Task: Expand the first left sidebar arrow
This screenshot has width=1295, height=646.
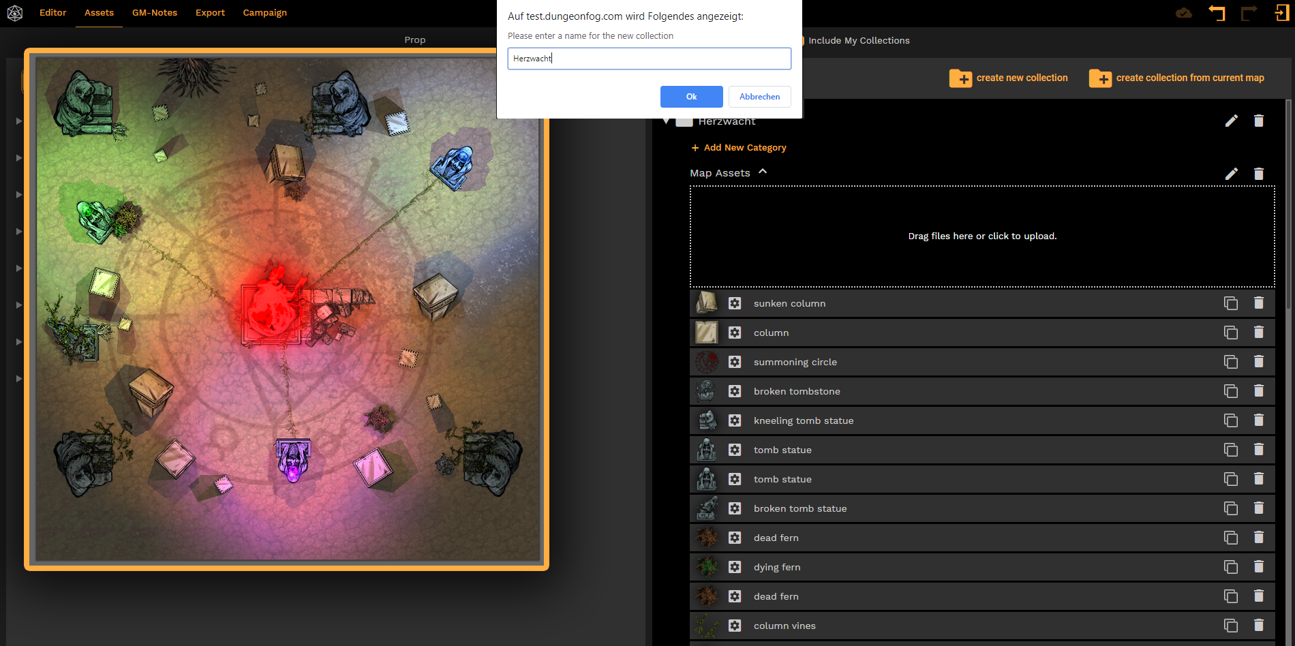Action: [19, 121]
